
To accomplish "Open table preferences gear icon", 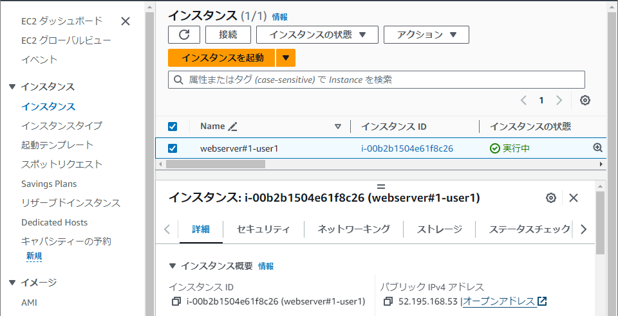I will point(585,100).
